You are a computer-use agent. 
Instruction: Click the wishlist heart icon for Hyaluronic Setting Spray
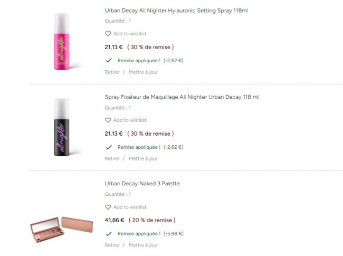pos(108,34)
